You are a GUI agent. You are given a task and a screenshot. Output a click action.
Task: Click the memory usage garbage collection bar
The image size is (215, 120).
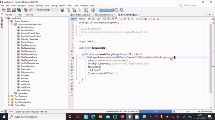(106, 10)
